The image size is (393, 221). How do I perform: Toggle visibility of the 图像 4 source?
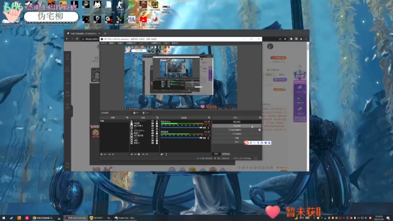coord(152,143)
